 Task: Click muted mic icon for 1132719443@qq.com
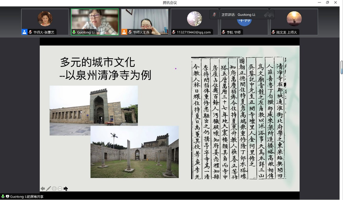tap(174, 32)
